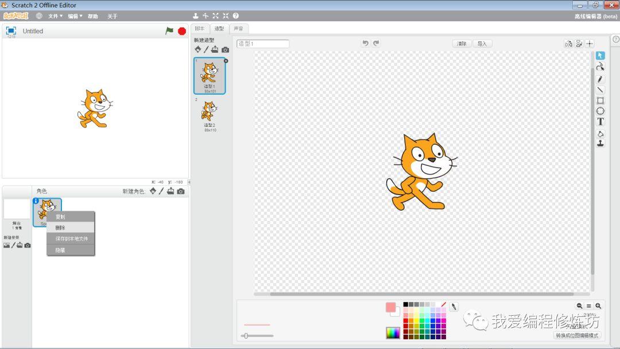This screenshot has height=349, width=620.
Task: Select the 造型2 costume thumbnail
Action: [x=210, y=115]
